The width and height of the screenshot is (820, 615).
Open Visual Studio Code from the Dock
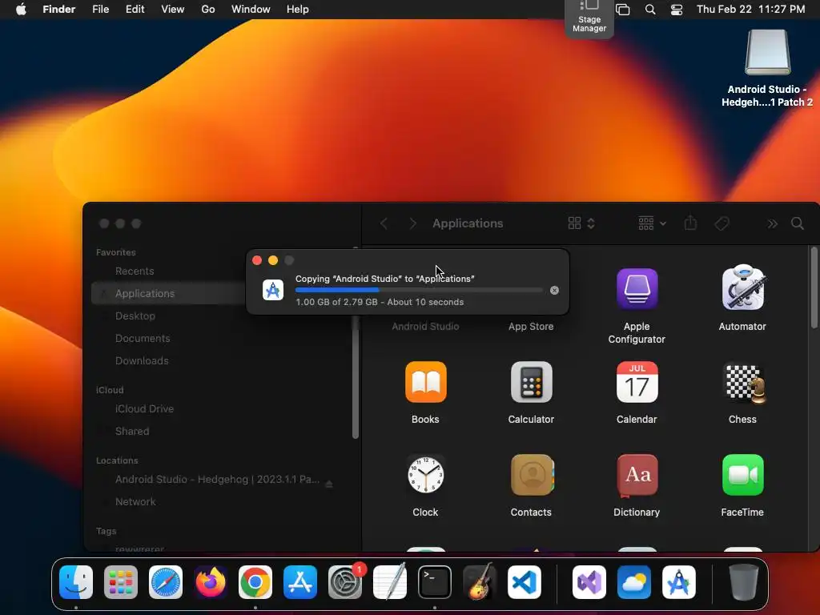coord(525,582)
